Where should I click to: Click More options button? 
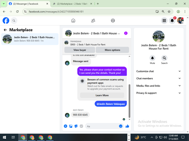(x=112, y=50)
